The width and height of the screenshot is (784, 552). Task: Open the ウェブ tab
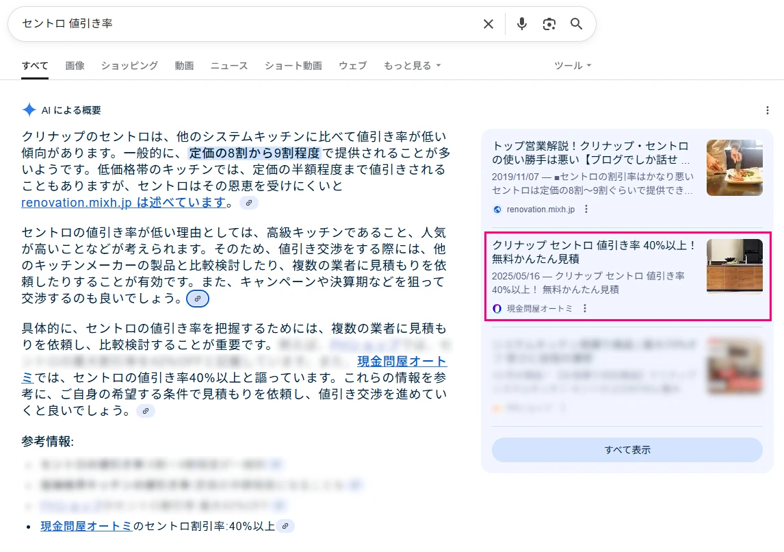[352, 66]
